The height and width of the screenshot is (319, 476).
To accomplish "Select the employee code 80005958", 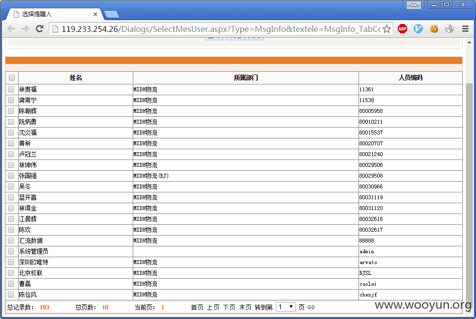I will 371,111.
